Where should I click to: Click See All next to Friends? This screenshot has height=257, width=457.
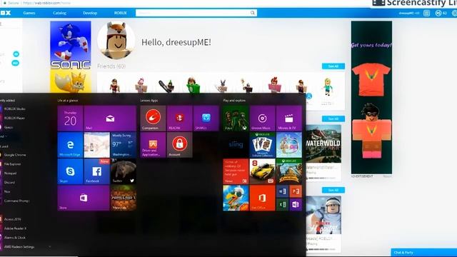[333, 66]
